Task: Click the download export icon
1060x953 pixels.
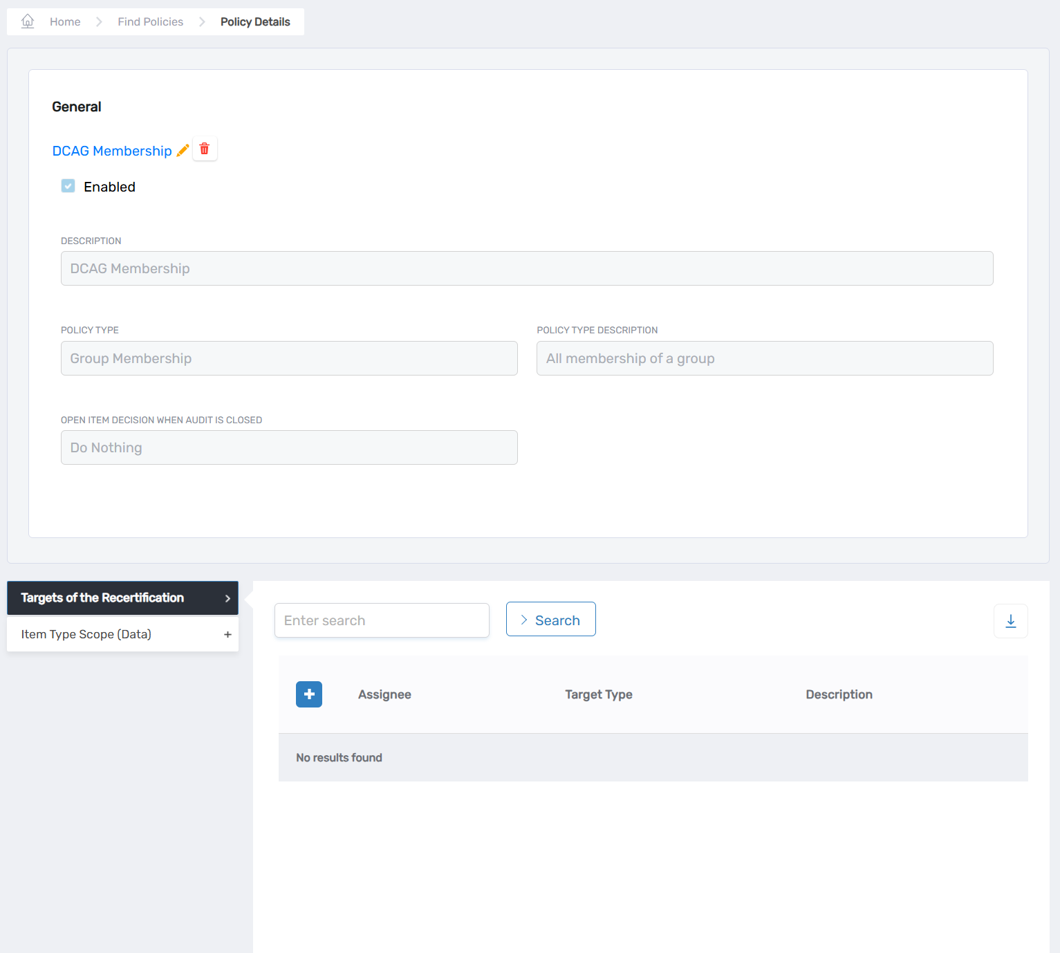Action: click(x=1010, y=621)
